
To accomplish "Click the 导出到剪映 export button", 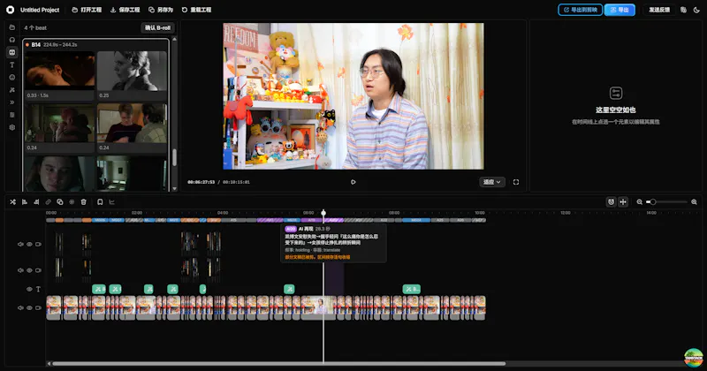I will pos(581,10).
